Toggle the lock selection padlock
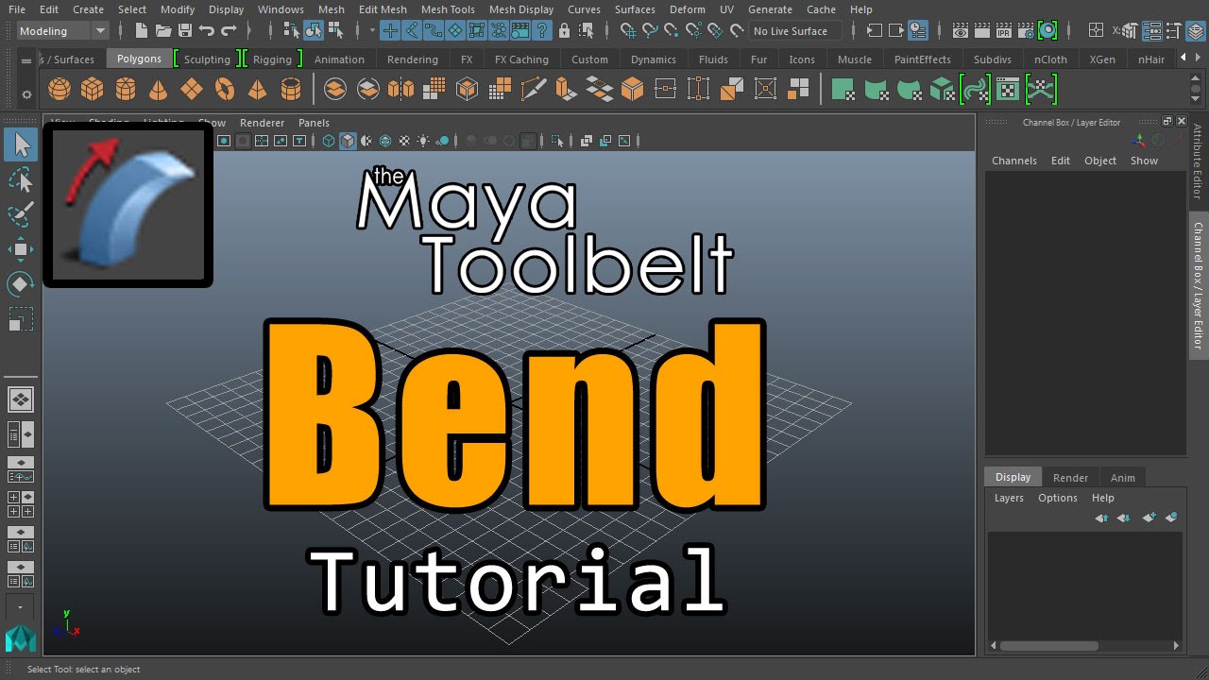 pos(565,31)
